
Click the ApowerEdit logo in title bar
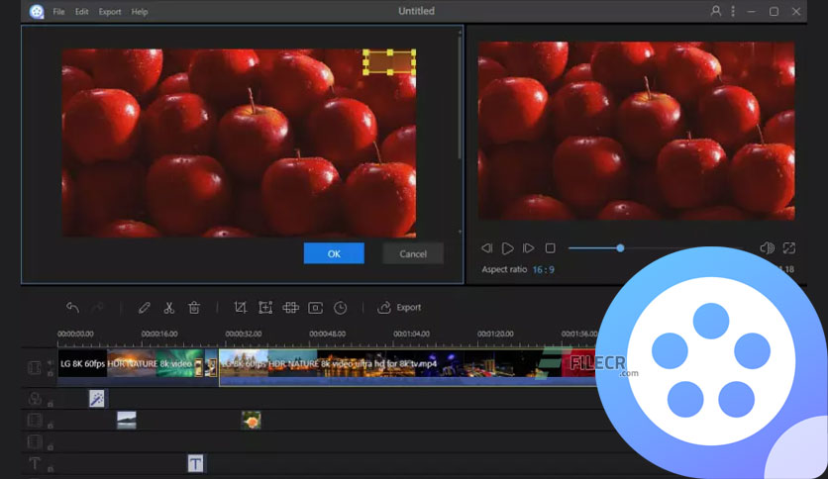pos(37,11)
